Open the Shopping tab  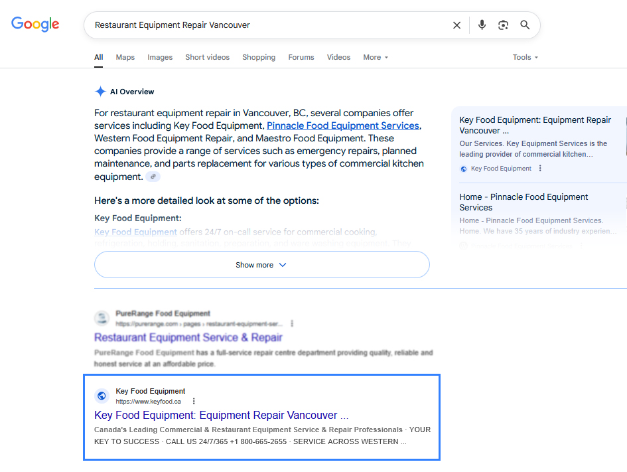(x=259, y=57)
